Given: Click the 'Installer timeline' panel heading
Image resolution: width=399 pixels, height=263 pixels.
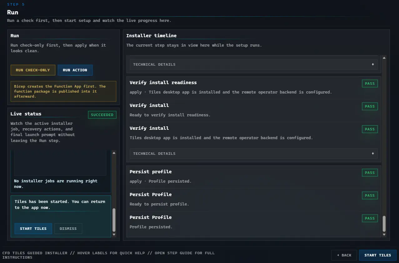Looking at the screenshot, I should [x=151, y=36].
